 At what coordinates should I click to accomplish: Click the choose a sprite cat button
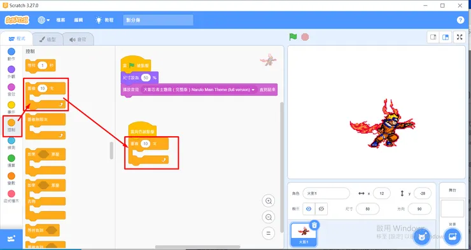click(x=423, y=237)
